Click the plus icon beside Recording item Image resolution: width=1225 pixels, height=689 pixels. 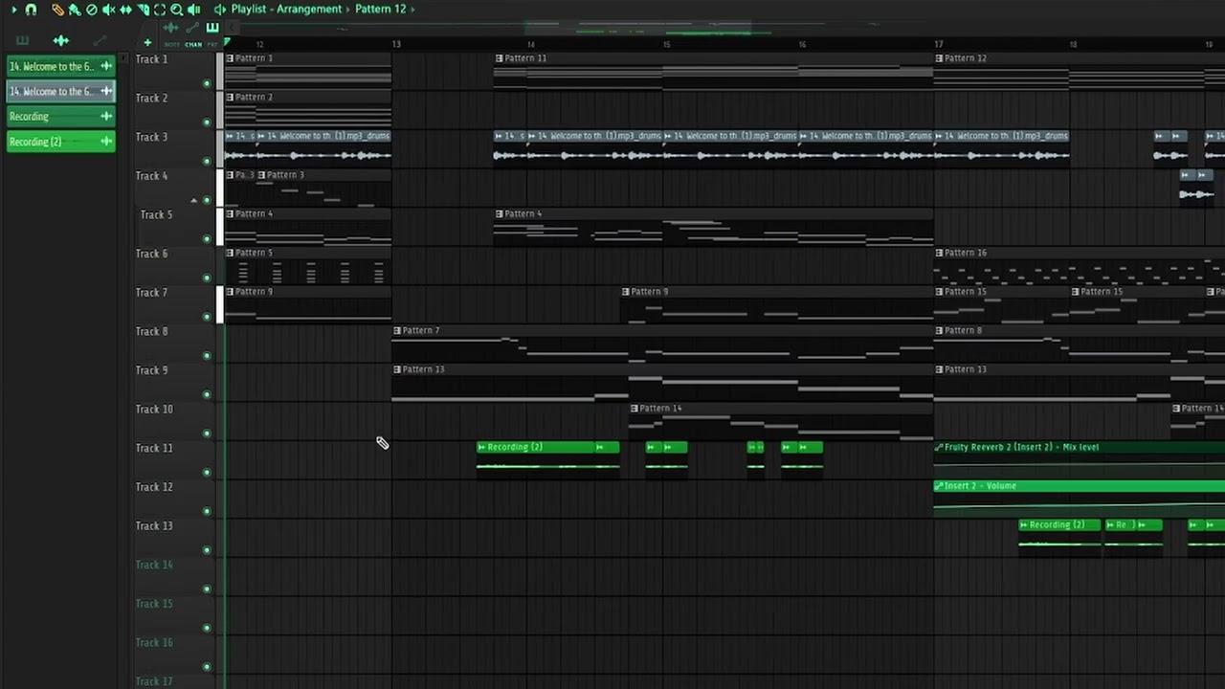click(x=106, y=116)
